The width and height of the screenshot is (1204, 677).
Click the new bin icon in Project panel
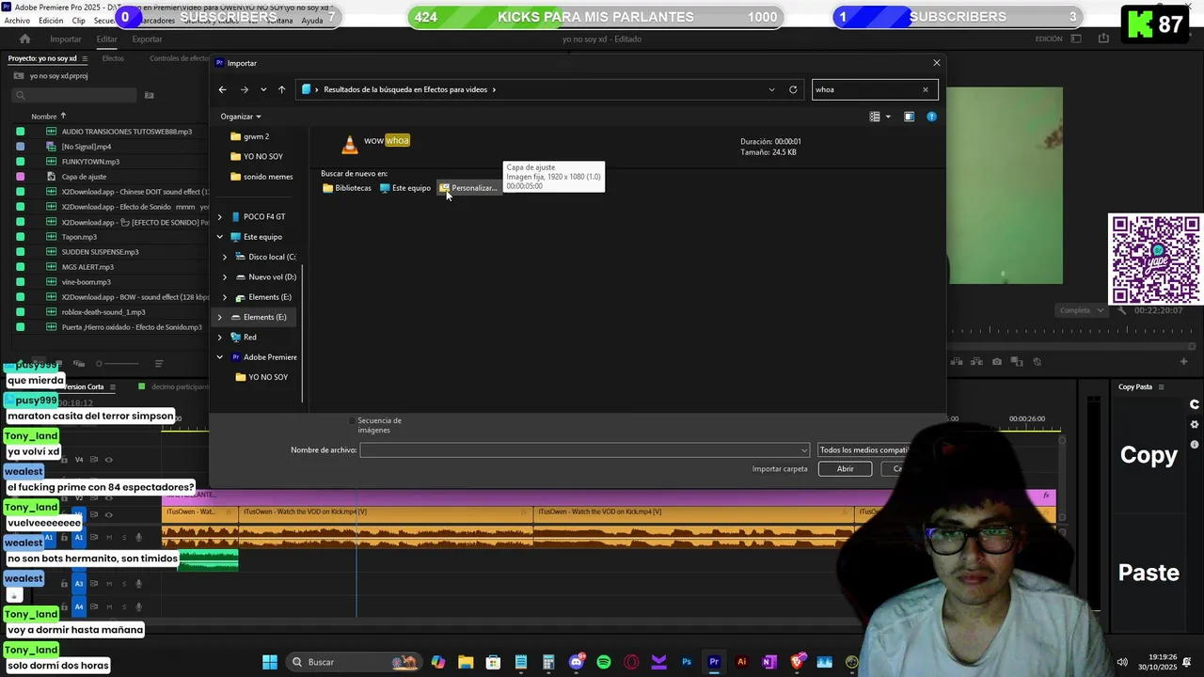point(149,95)
